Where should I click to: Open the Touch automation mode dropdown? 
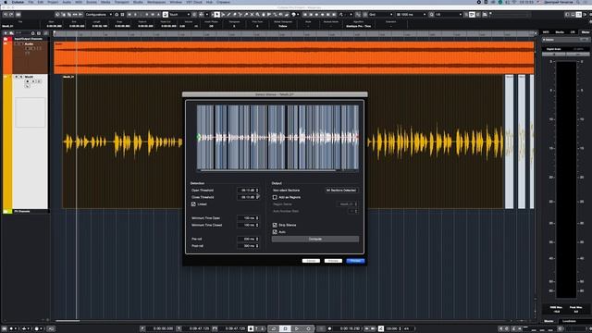[179, 15]
